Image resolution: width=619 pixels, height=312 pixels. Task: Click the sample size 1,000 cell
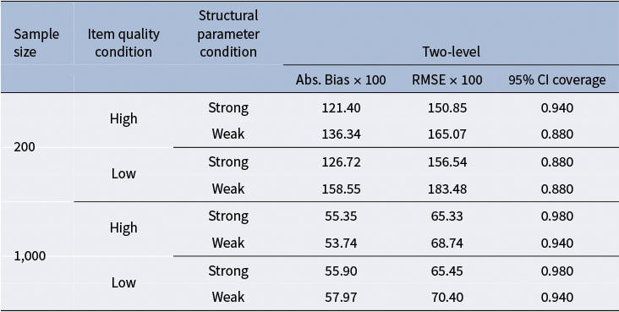[30, 256]
